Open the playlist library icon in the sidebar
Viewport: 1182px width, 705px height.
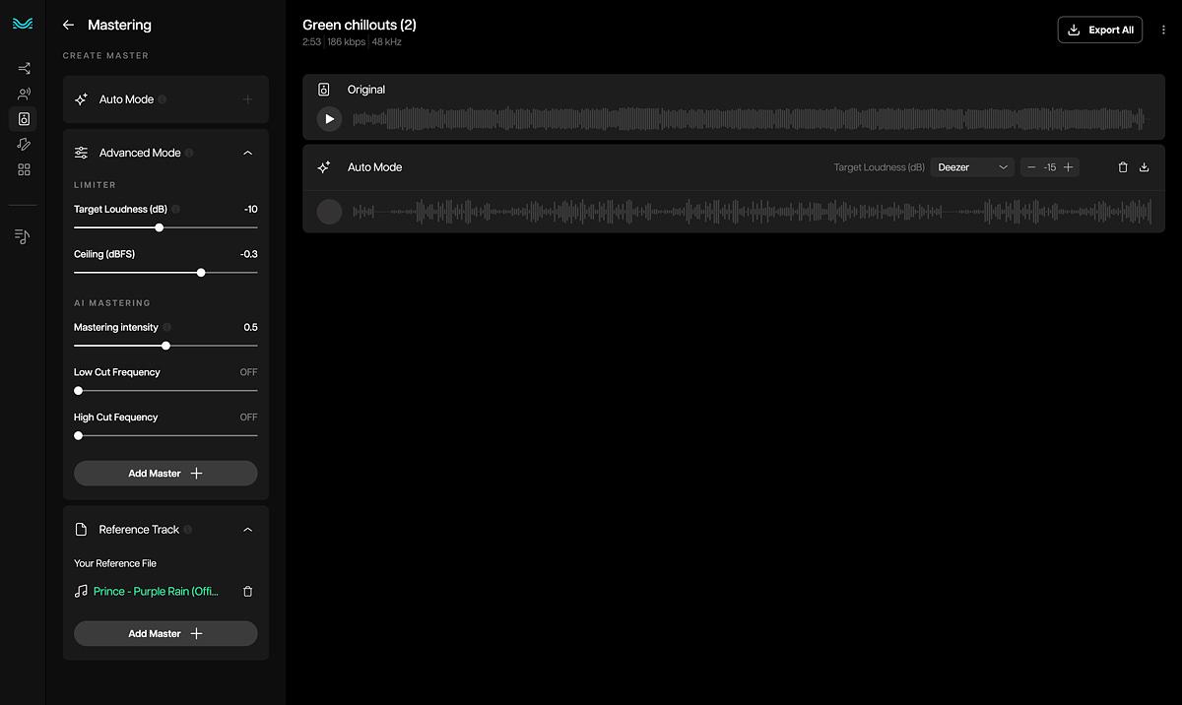coord(24,236)
